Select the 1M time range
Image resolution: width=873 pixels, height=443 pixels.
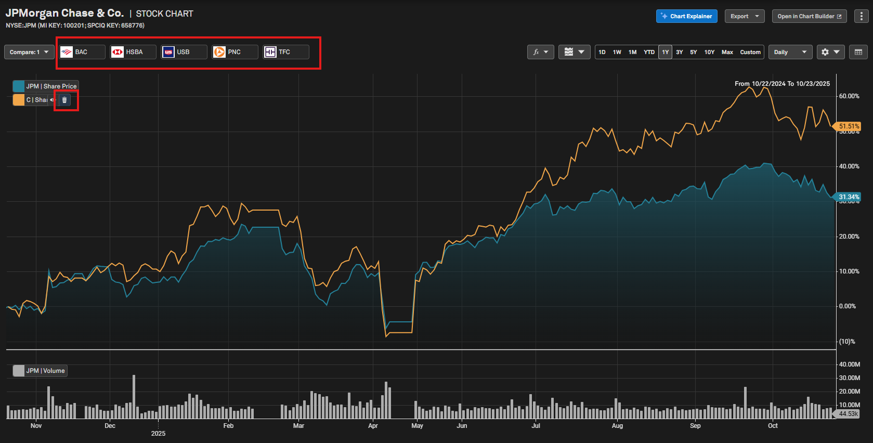coord(633,52)
